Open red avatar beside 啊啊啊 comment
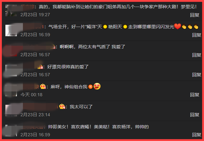Image resolution: width=204 pixels, height=141 pixels. pyautogui.click(x=11, y=50)
